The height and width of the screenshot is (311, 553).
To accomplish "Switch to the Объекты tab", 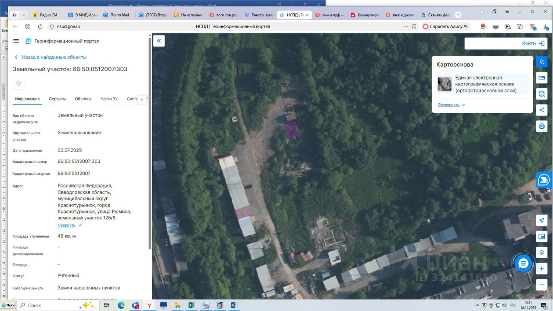I will [x=83, y=99].
